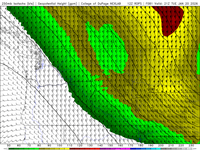Click the "Geopotential Height (gpm)" title text
Screen dimensions: 200x150
(x=57, y=4)
